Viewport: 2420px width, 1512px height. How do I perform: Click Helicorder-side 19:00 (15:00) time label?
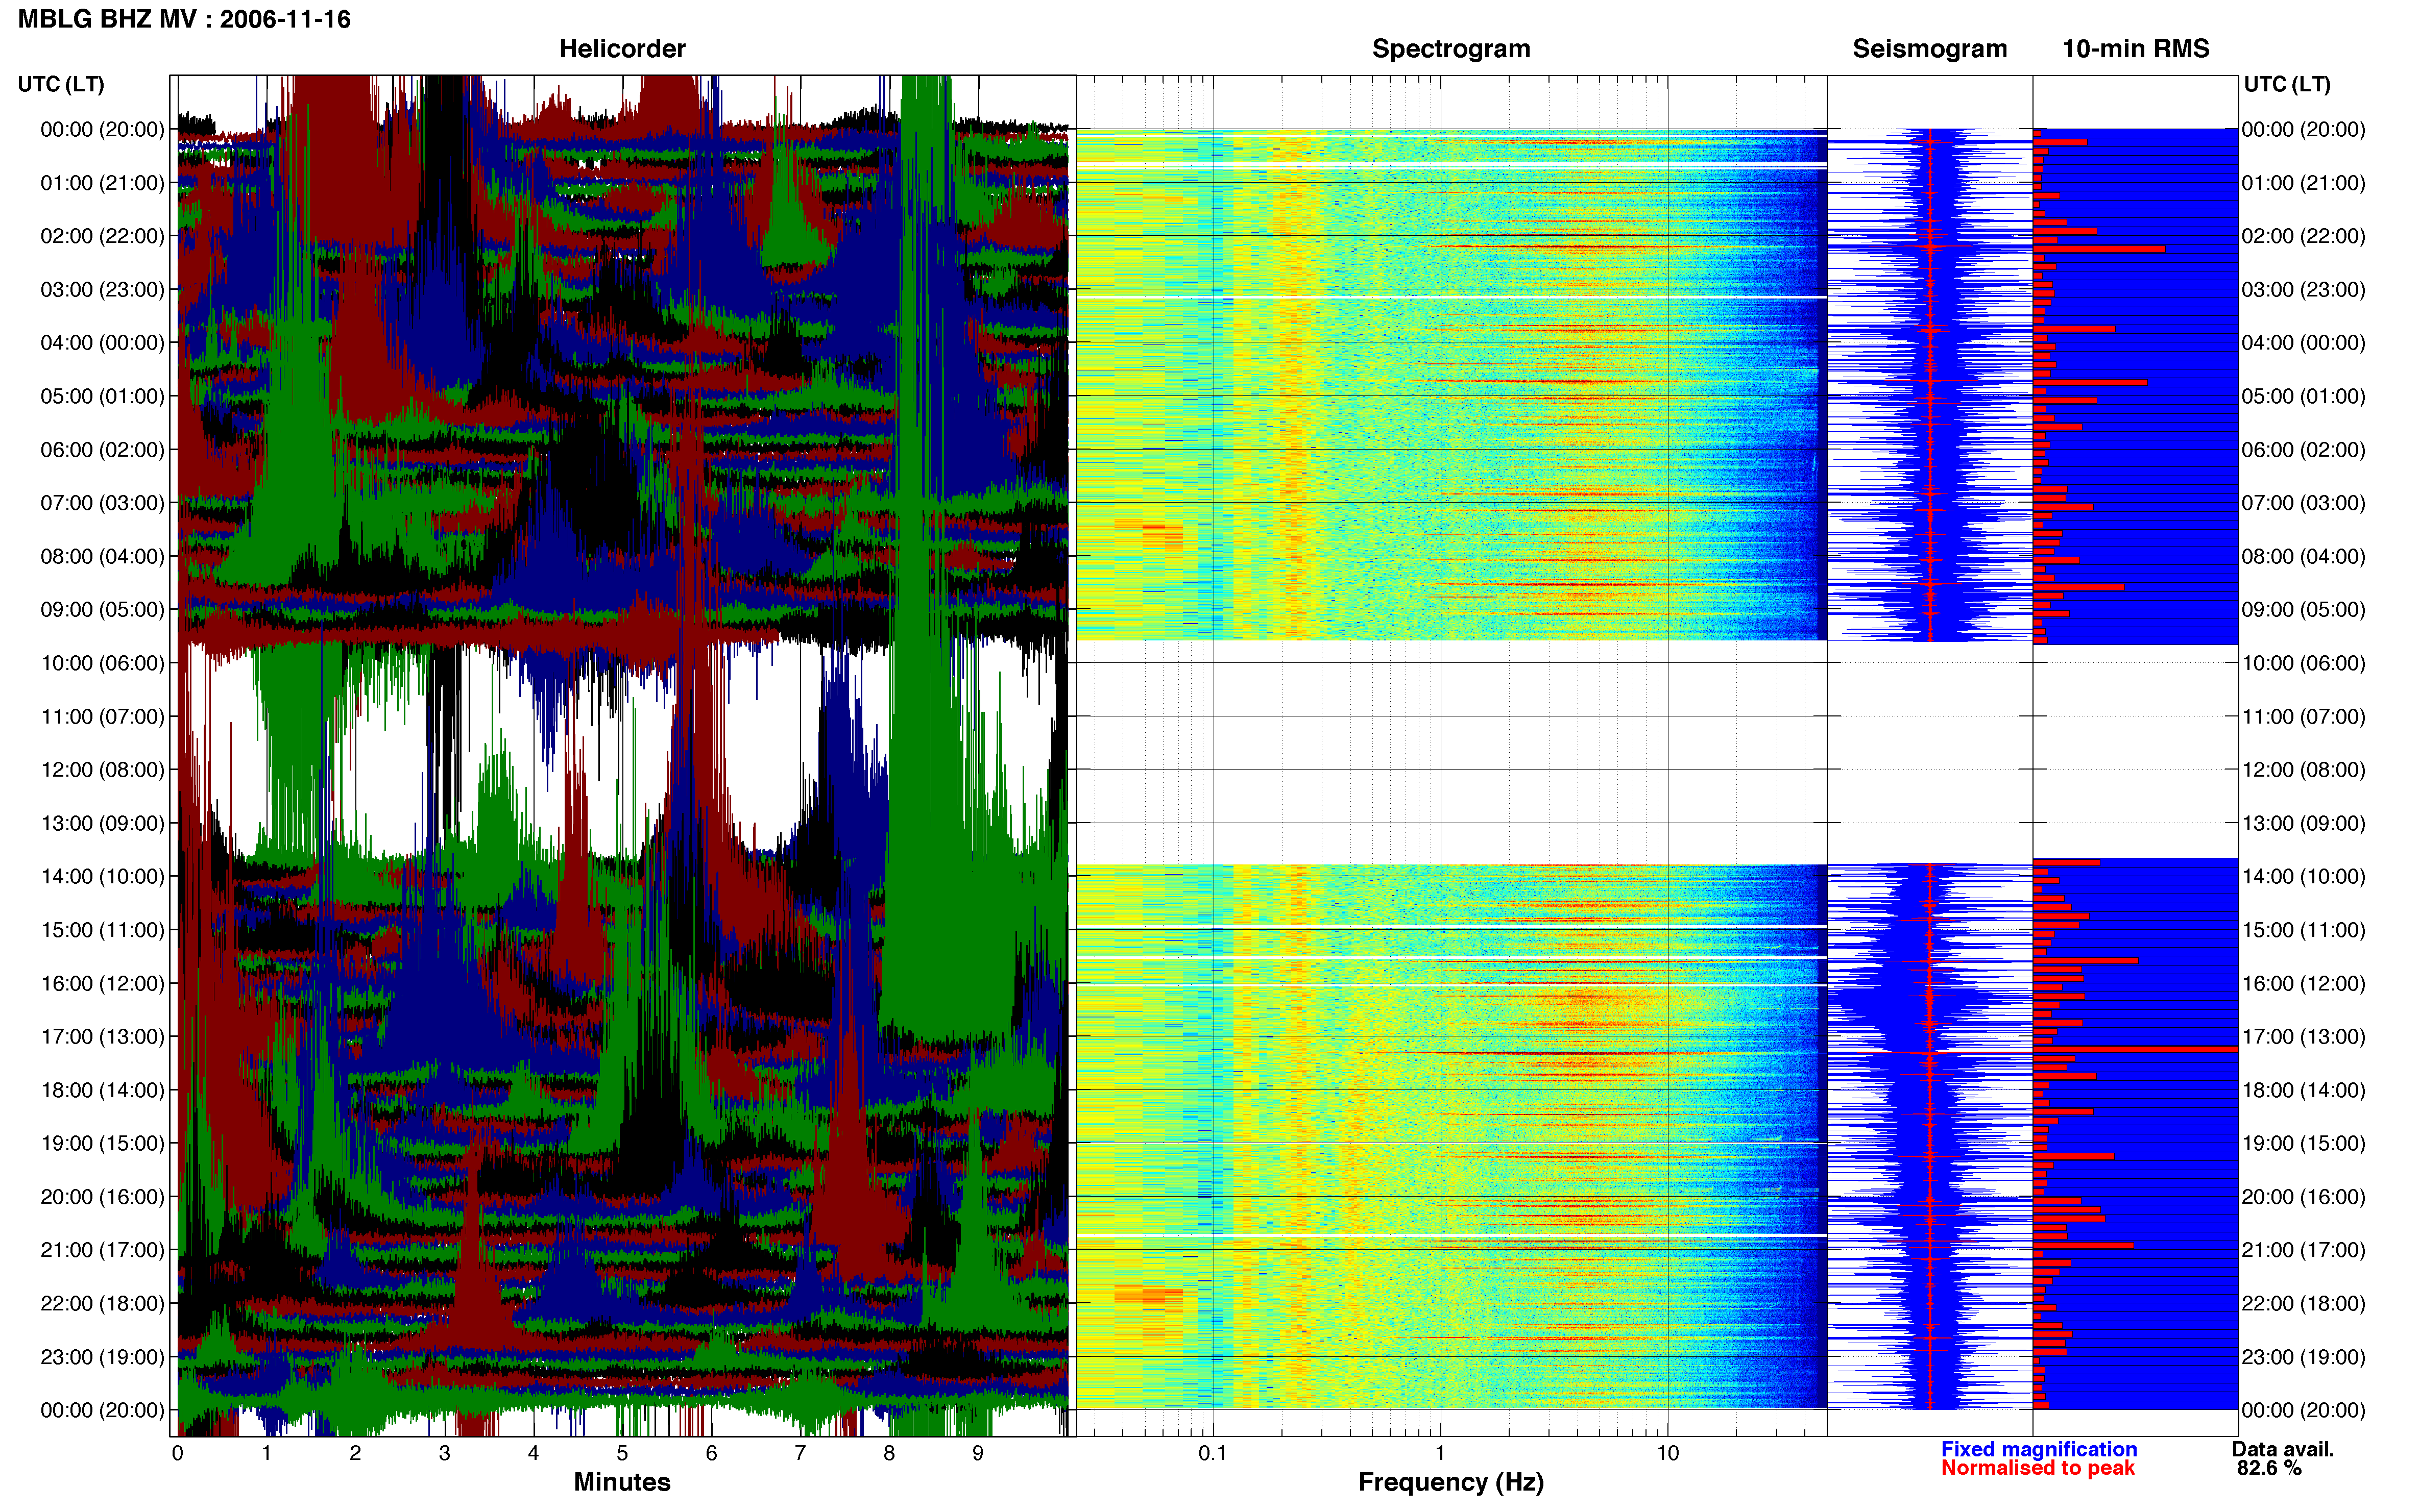point(102,1143)
